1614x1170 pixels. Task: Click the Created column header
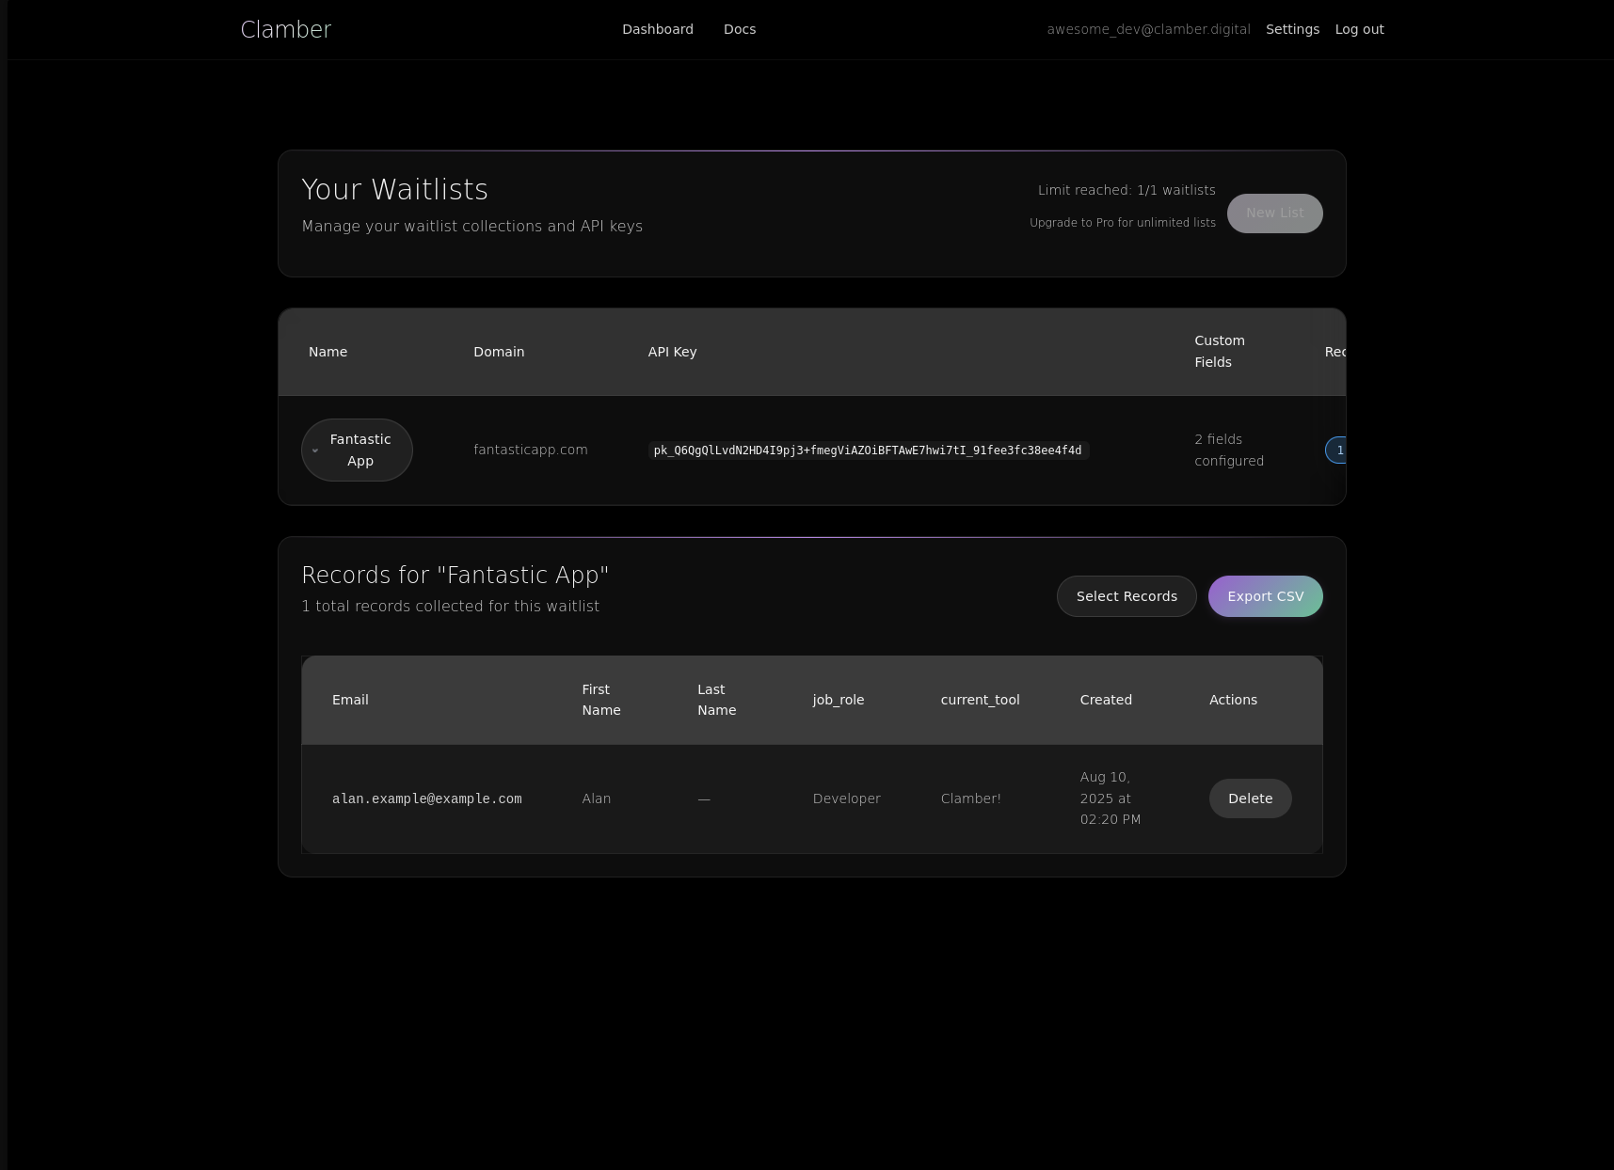pyautogui.click(x=1105, y=700)
